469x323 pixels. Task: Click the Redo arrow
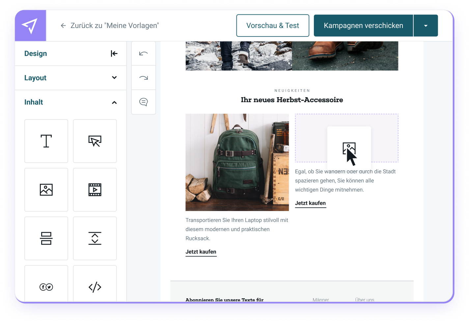144,78
